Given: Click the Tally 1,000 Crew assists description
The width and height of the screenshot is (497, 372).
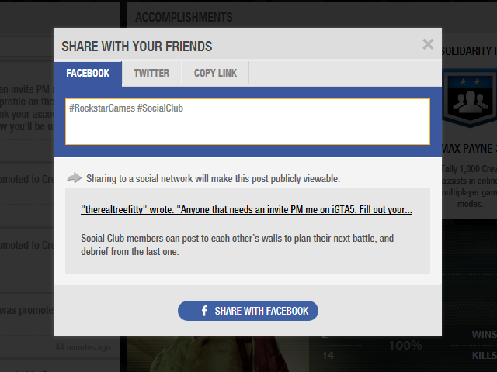Looking at the screenshot, I should click(470, 186).
